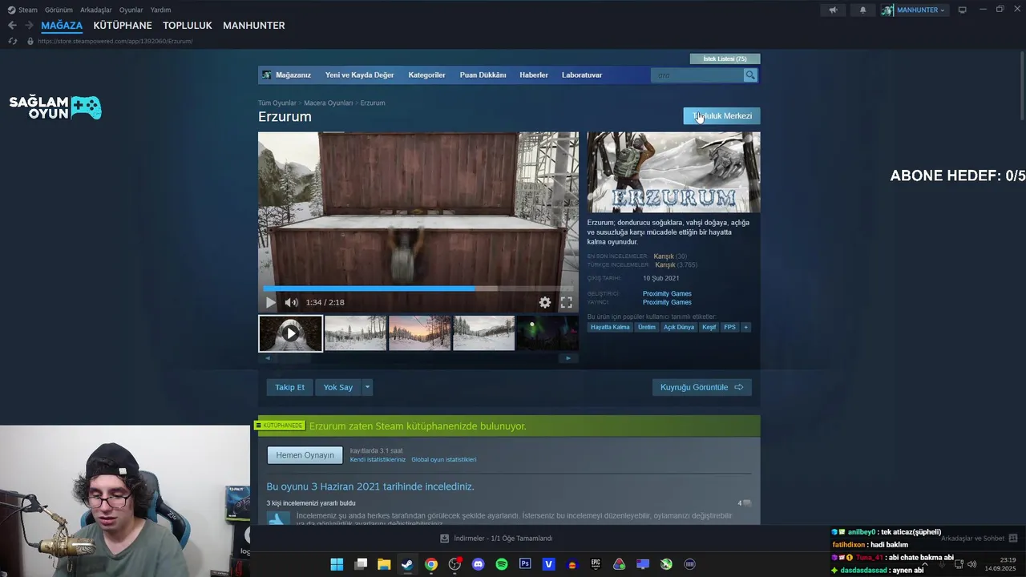Click Tüm Oyunlar breadcrumb link

tap(277, 103)
